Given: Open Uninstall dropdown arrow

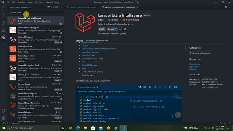Looking at the screenshot, I should click(116, 29).
